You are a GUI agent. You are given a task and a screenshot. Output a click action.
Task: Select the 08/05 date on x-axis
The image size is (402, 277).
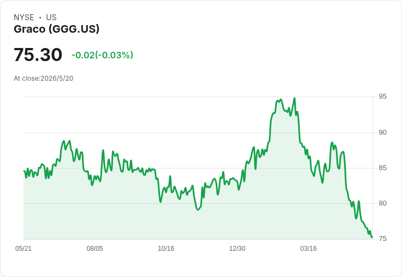tap(94, 249)
